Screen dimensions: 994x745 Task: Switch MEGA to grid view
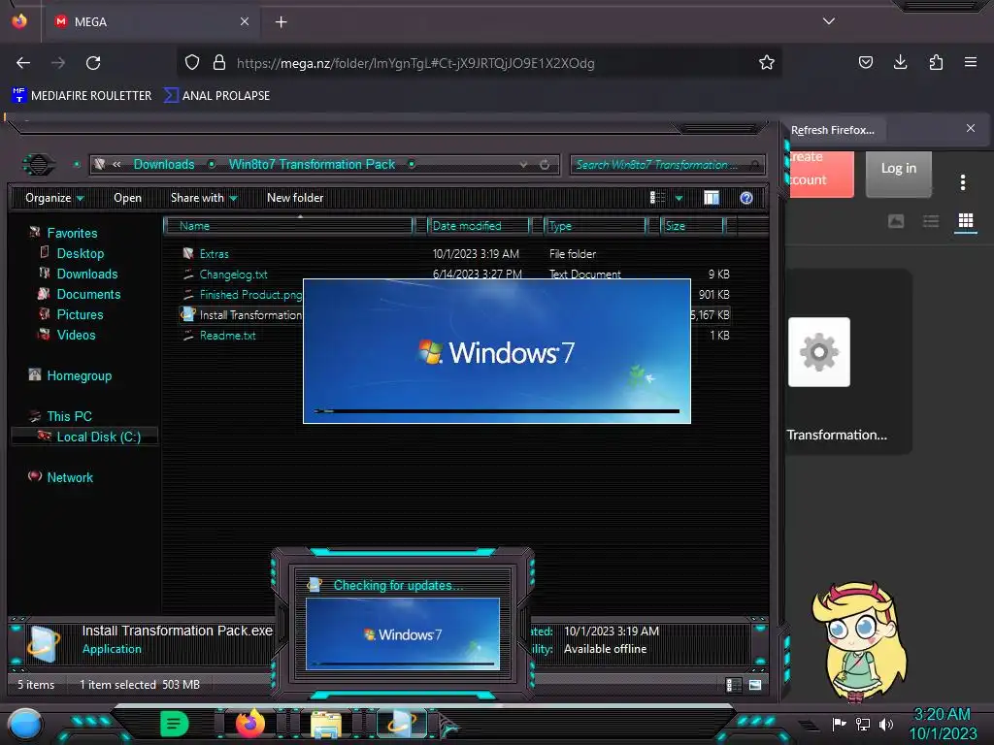[x=966, y=221]
